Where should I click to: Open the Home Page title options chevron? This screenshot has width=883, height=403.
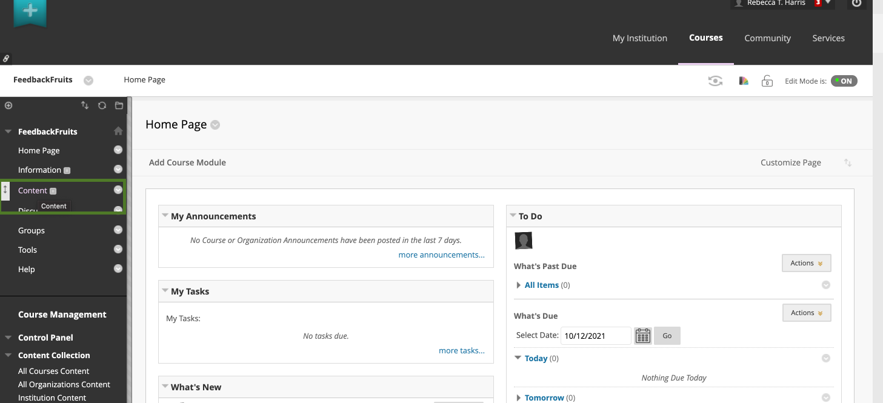(x=215, y=125)
